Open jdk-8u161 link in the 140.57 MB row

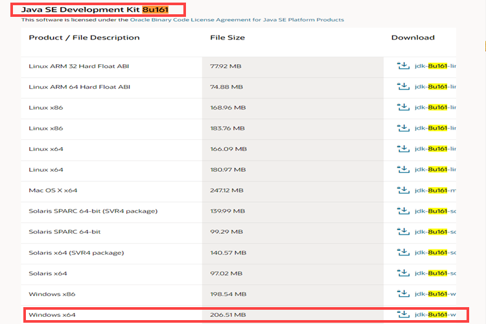pyautogui.click(x=435, y=253)
